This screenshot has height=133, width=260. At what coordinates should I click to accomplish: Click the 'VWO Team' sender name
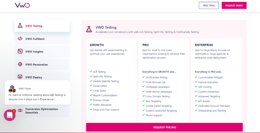25,89
